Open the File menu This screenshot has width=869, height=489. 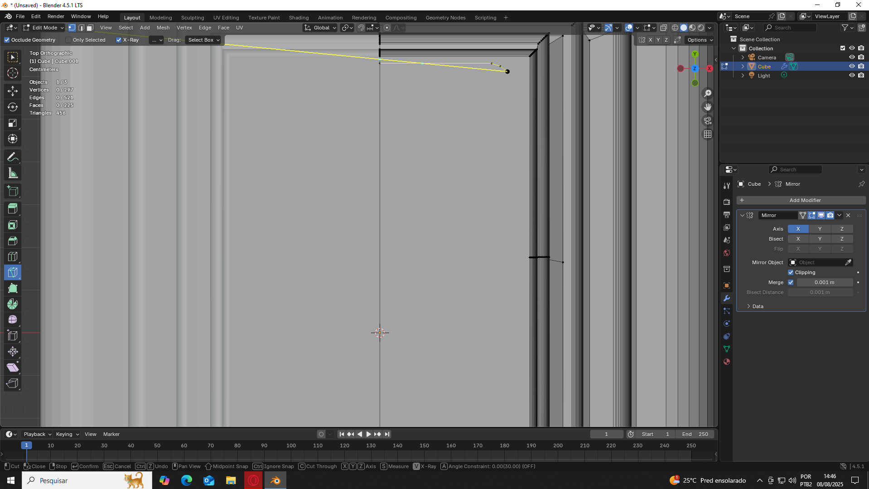pyautogui.click(x=20, y=16)
